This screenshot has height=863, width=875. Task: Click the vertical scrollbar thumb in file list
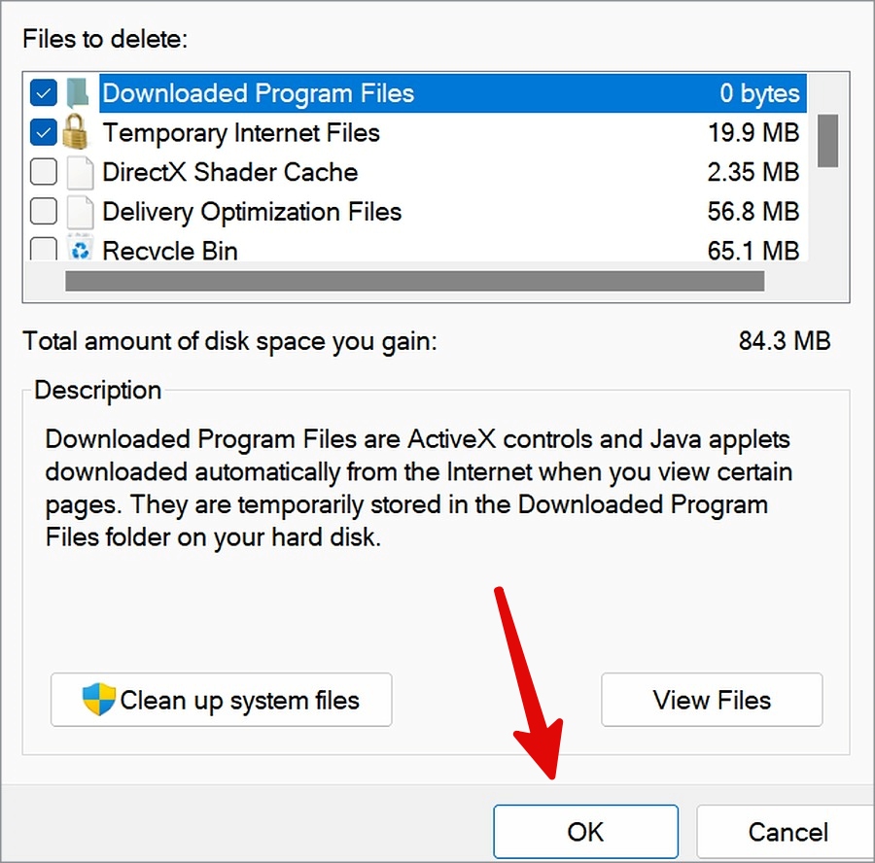827,141
